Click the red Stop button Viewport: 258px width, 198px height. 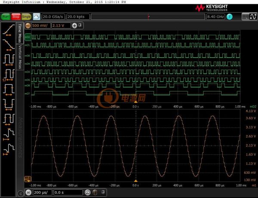click(16, 17)
